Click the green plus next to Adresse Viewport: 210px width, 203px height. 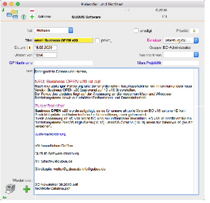pyautogui.click(x=32, y=17)
